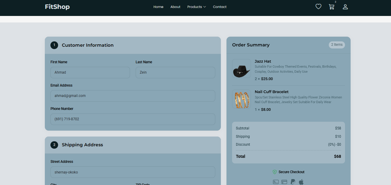
Task: Click into the Email Address field
Action: [133, 96]
